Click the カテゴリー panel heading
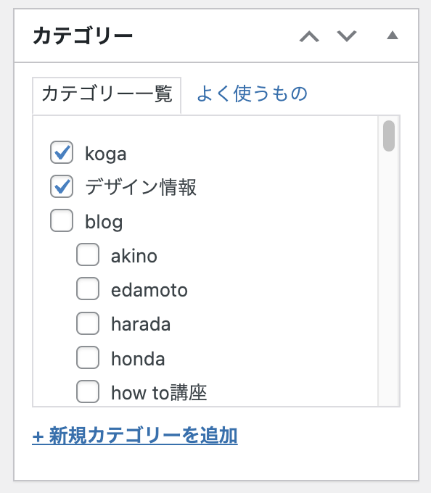431x493 pixels. pyautogui.click(x=83, y=36)
